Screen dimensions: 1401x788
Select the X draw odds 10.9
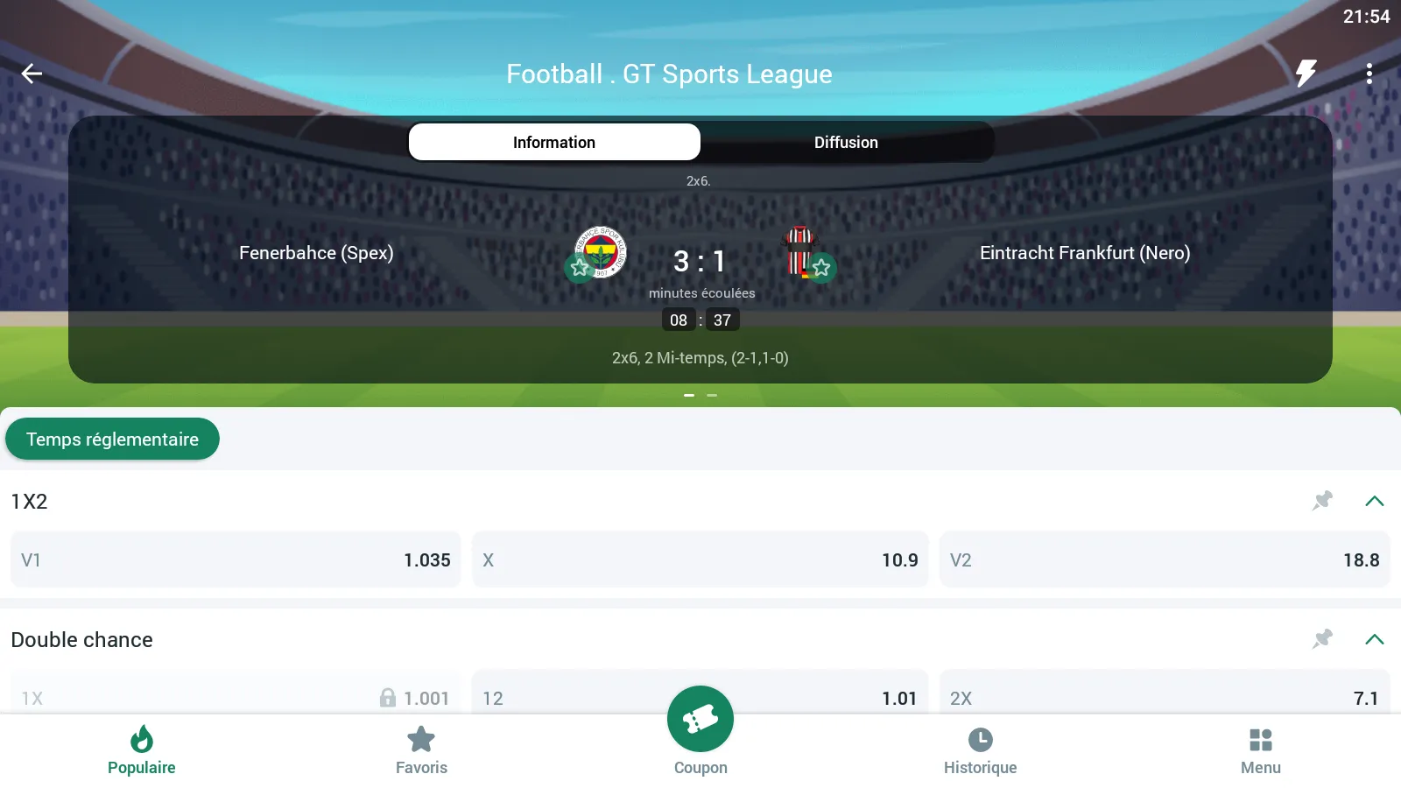tap(700, 560)
